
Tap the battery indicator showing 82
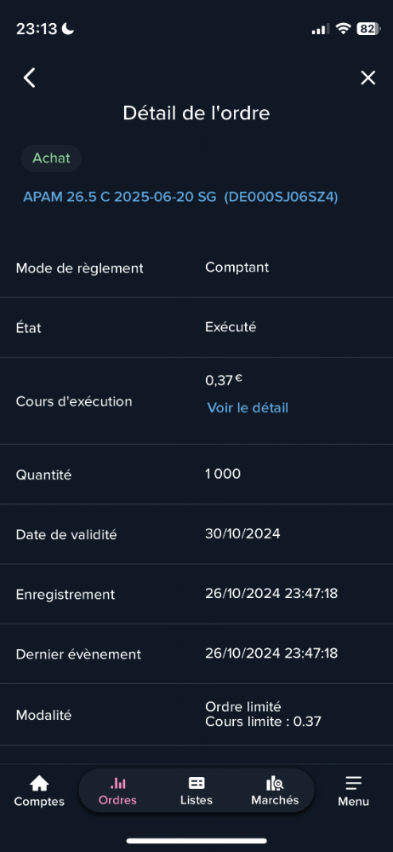click(x=368, y=29)
